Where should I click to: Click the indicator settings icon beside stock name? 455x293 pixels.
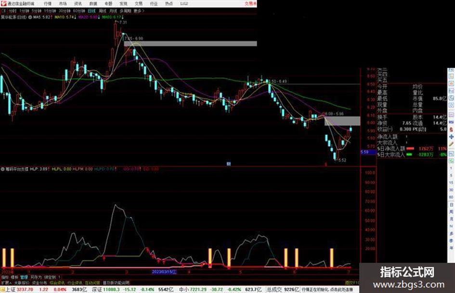tap(30, 17)
